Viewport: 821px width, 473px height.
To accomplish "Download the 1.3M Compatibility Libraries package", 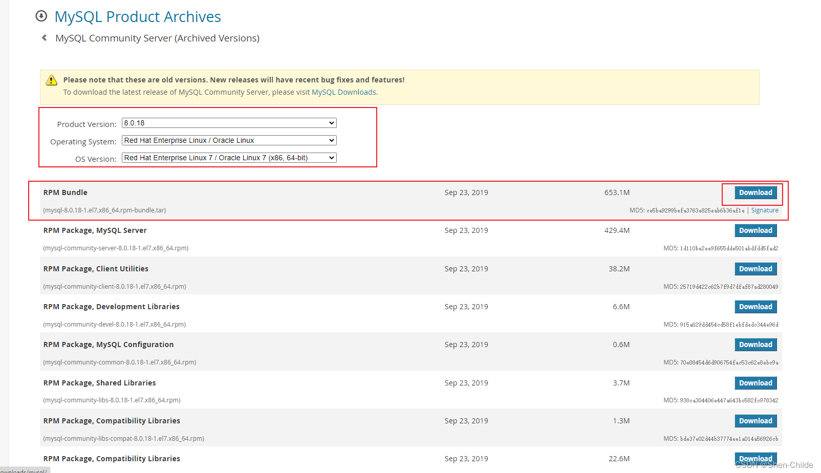I will [x=755, y=421].
